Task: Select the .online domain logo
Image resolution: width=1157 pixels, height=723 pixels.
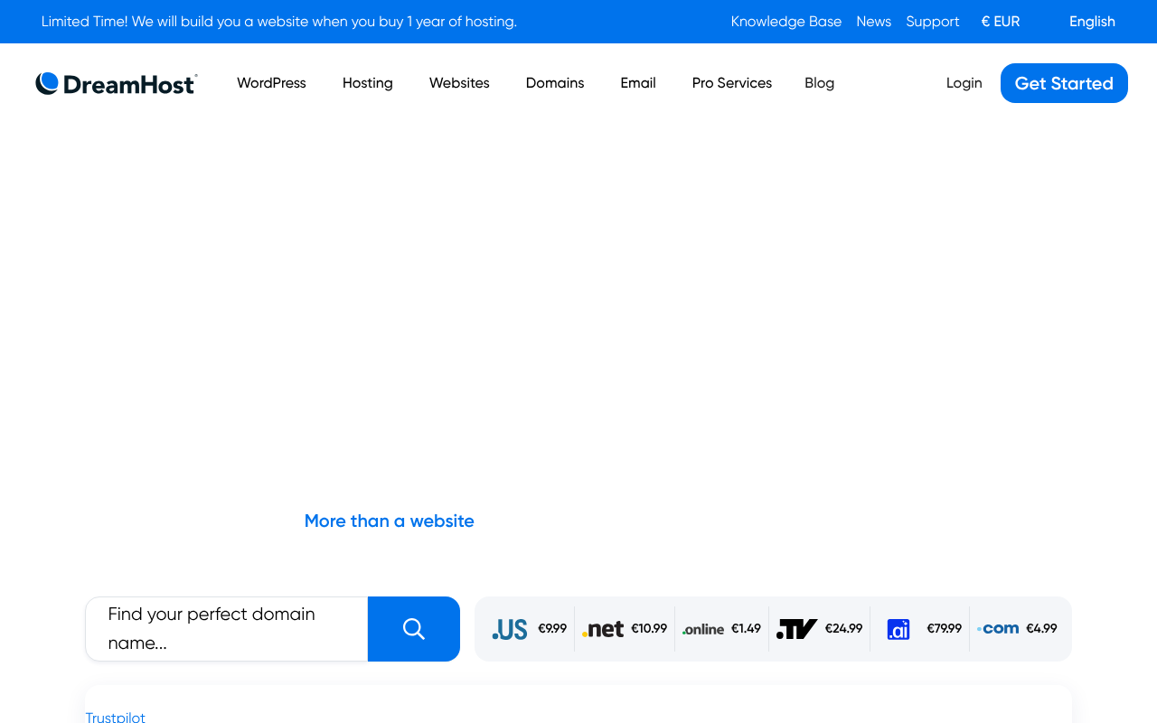Action: (703, 629)
